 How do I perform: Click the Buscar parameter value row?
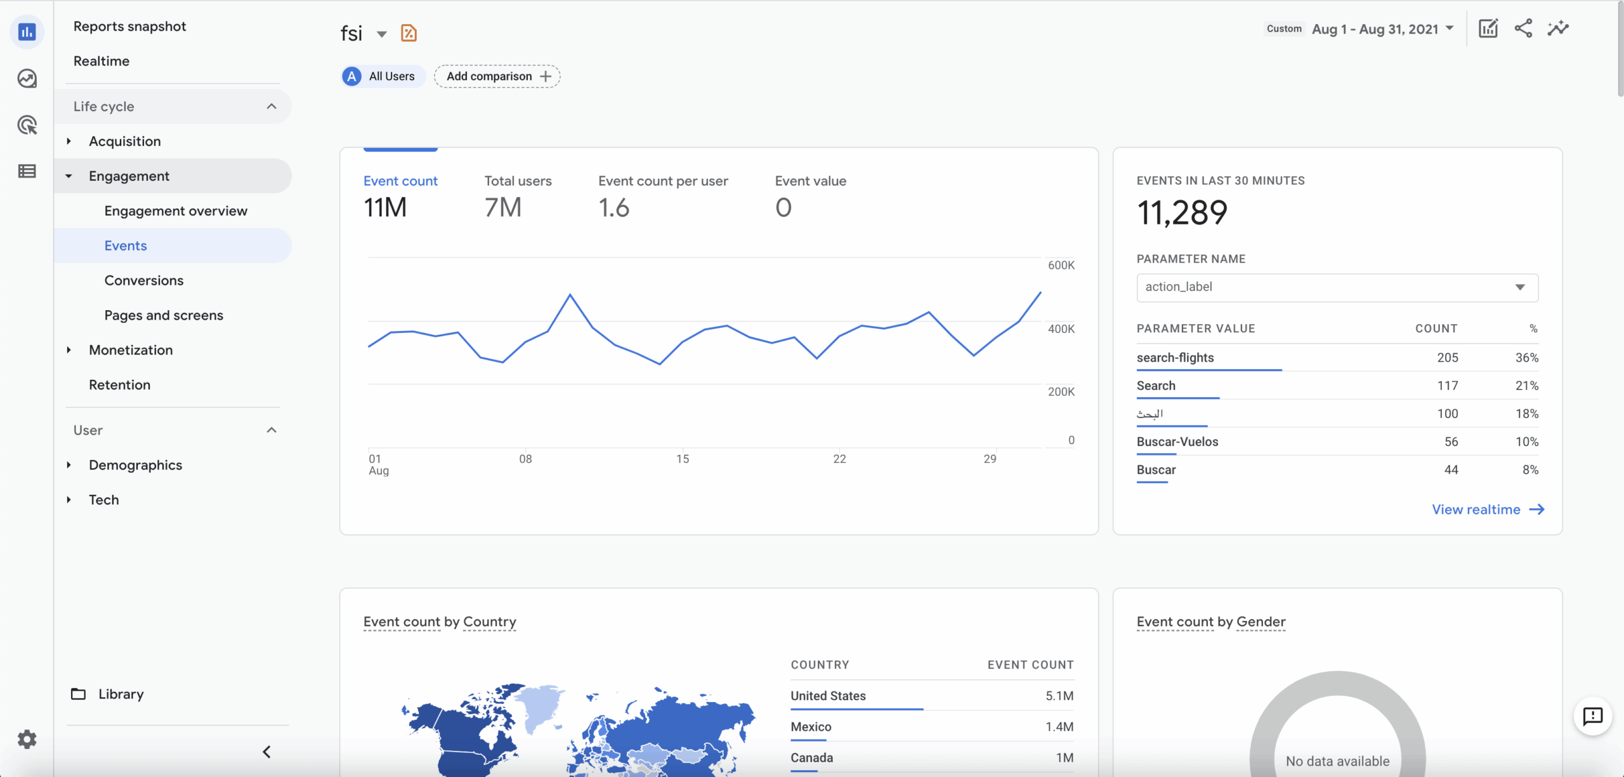1337,470
